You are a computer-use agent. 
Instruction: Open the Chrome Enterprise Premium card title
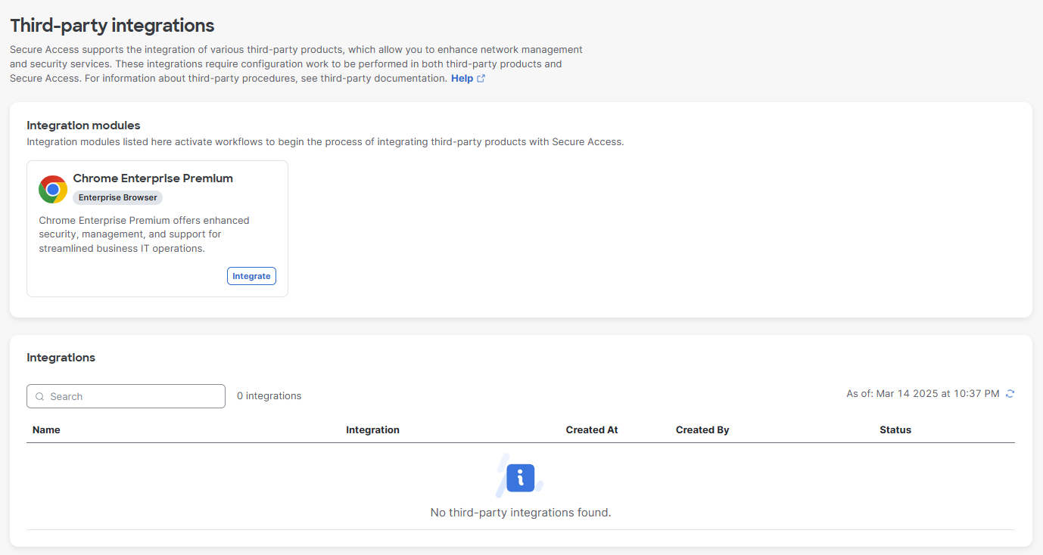point(153,178)
